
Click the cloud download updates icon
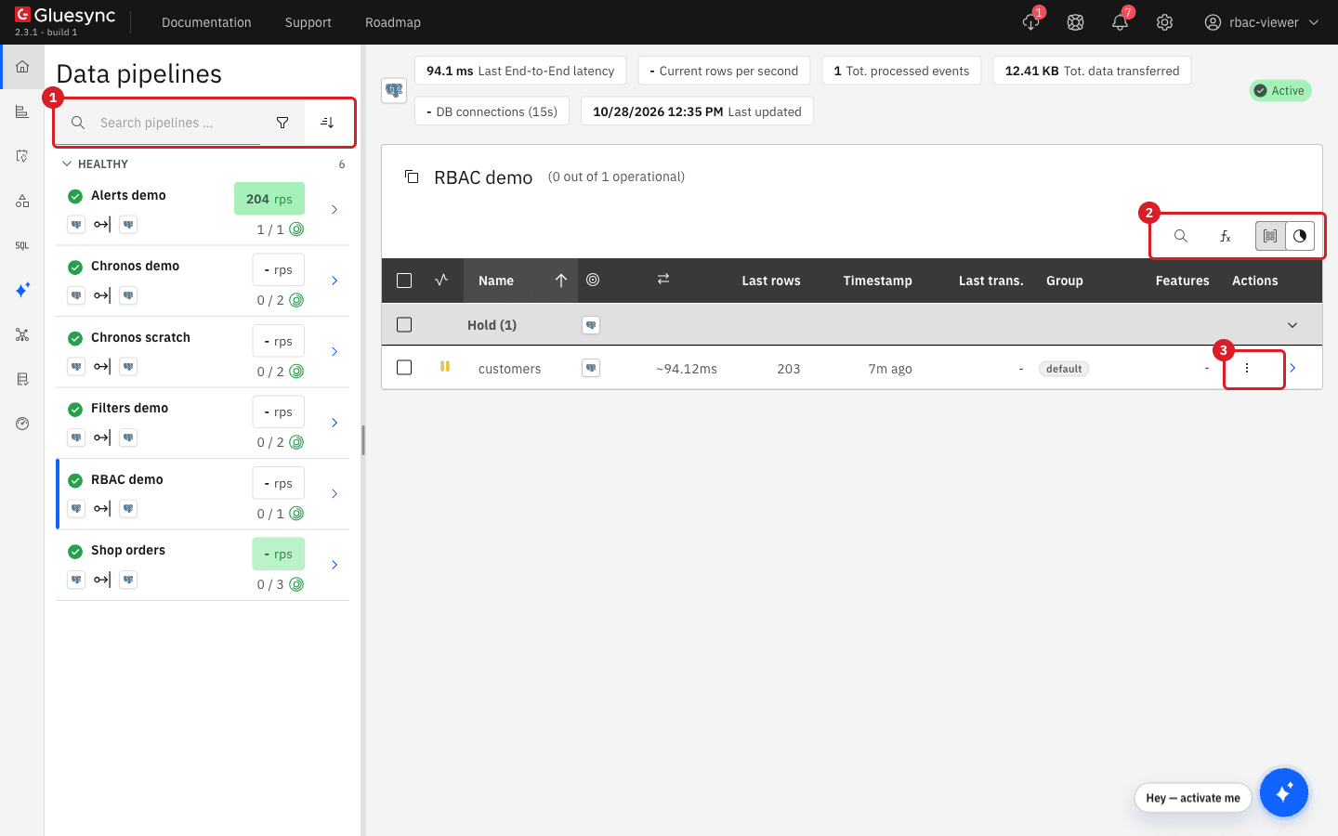tap(1031, 22)
